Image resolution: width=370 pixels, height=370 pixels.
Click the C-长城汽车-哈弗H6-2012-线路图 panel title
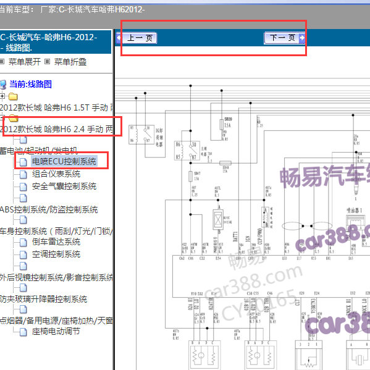(49, 42)
